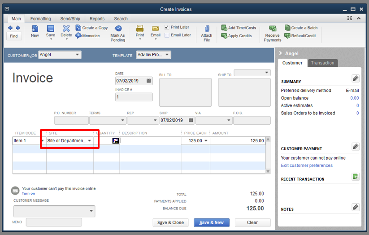Click the Save & Close button
The height and width of the screenshot is (235, 369).
pyautogui.click(x=170, y=222)
